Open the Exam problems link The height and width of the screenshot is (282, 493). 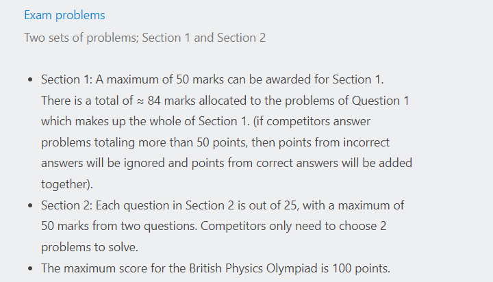pyautogui.click(x=64, y=15)
